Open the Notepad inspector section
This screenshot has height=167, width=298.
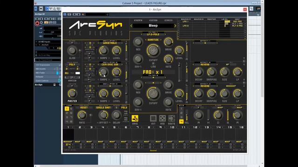tap(47, 77)
